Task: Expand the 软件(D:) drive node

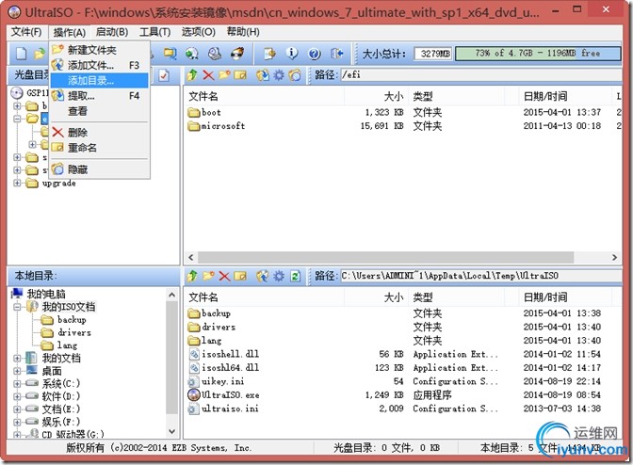Action: (x=17, y=396)
